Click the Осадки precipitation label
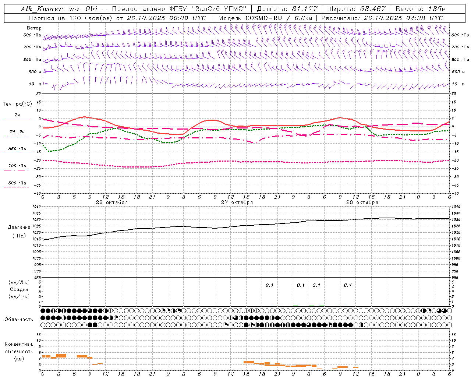This screenshot has width=471, height=377. tap(19, 290)
